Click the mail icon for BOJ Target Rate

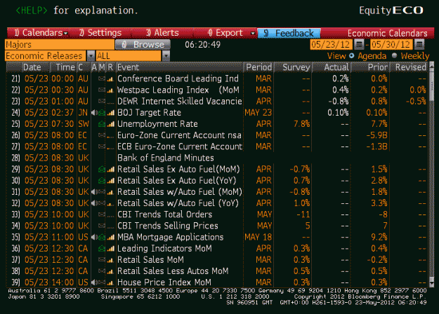[102, 113]
